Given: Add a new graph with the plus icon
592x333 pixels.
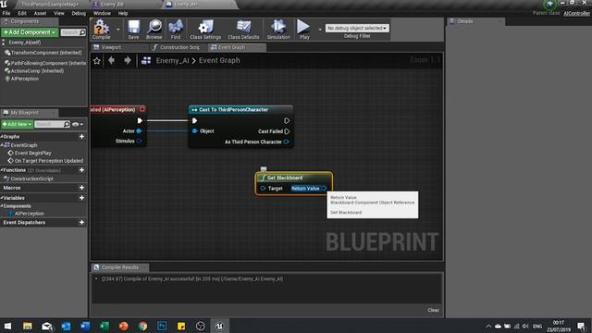Looking at the screenshot, I should point(81,136).
